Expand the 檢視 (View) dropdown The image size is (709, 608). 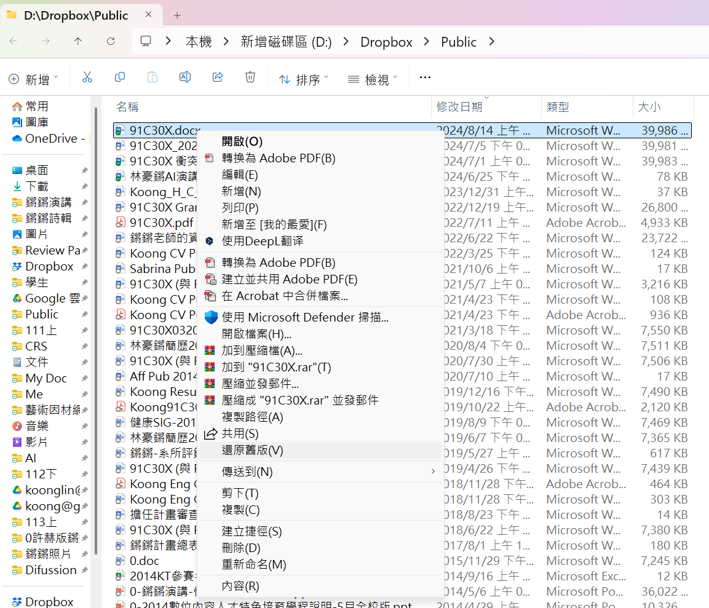373,79
